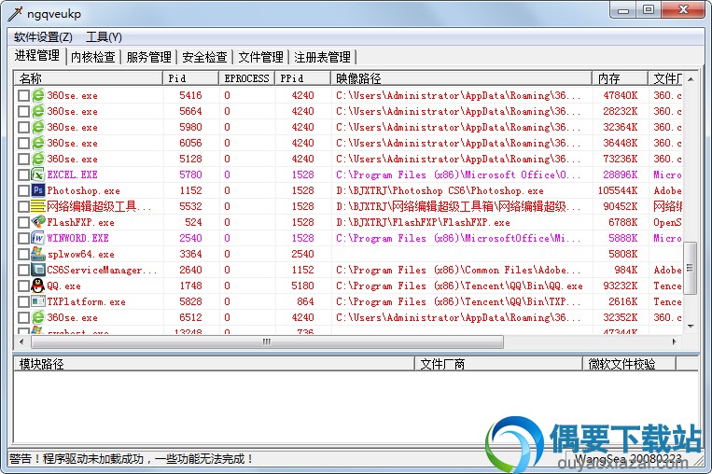712x474 pixels.
Task: Click the TXPlatform.exe process icon
Action: pos(38,301)
